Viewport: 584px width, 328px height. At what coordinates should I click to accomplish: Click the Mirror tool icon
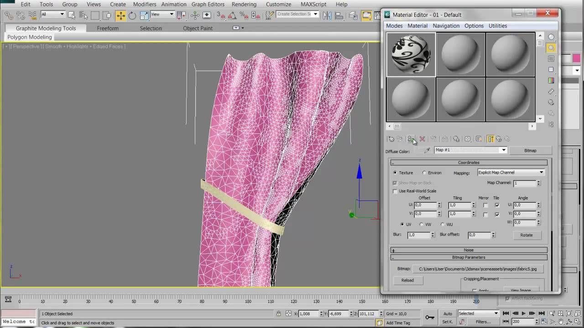pyautogui.click(x=327, y=15)
